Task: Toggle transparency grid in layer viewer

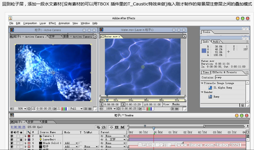Action: [176, 109]
